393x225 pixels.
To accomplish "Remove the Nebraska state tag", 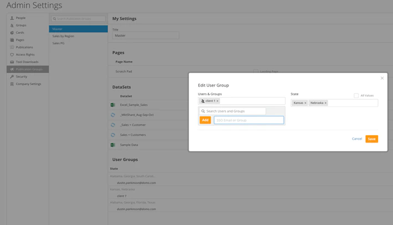I will click(325, 103).
